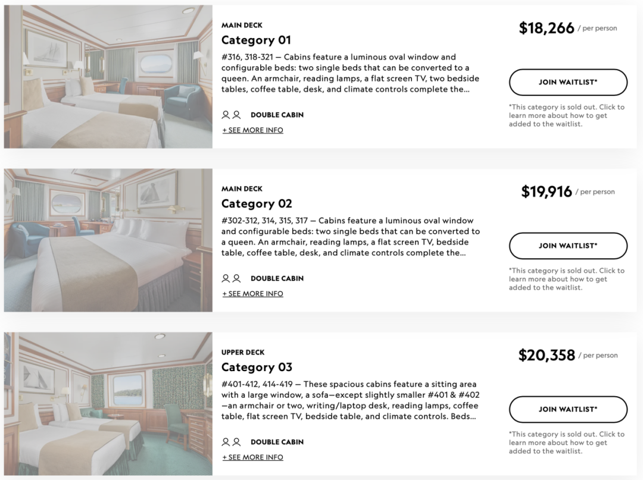The width and height of the screenshot is (643, 480).
Task: Click the Category 03 double occupancy icon
Action: 231,442
